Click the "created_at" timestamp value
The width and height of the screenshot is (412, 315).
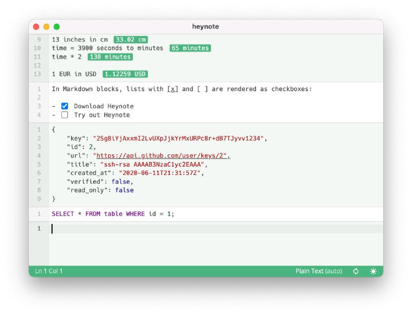point(161,173)
